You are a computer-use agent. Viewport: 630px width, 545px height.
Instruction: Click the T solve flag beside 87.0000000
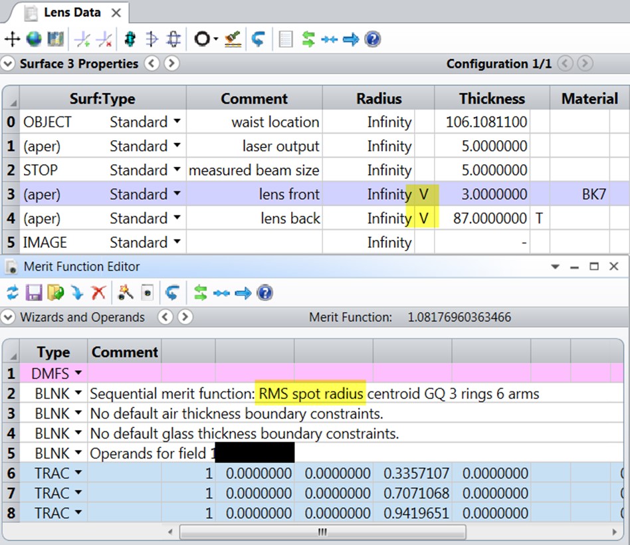click(x=539, y=218)
